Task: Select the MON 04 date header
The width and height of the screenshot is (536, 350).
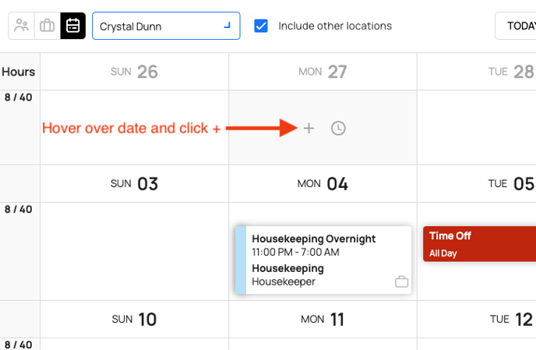Action: point(323,184)
